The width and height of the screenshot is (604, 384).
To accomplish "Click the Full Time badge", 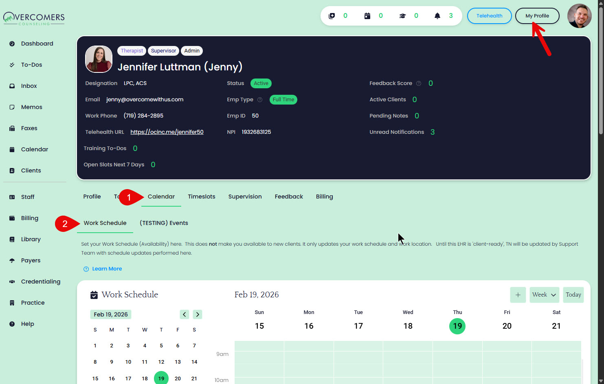I will 283,100.
